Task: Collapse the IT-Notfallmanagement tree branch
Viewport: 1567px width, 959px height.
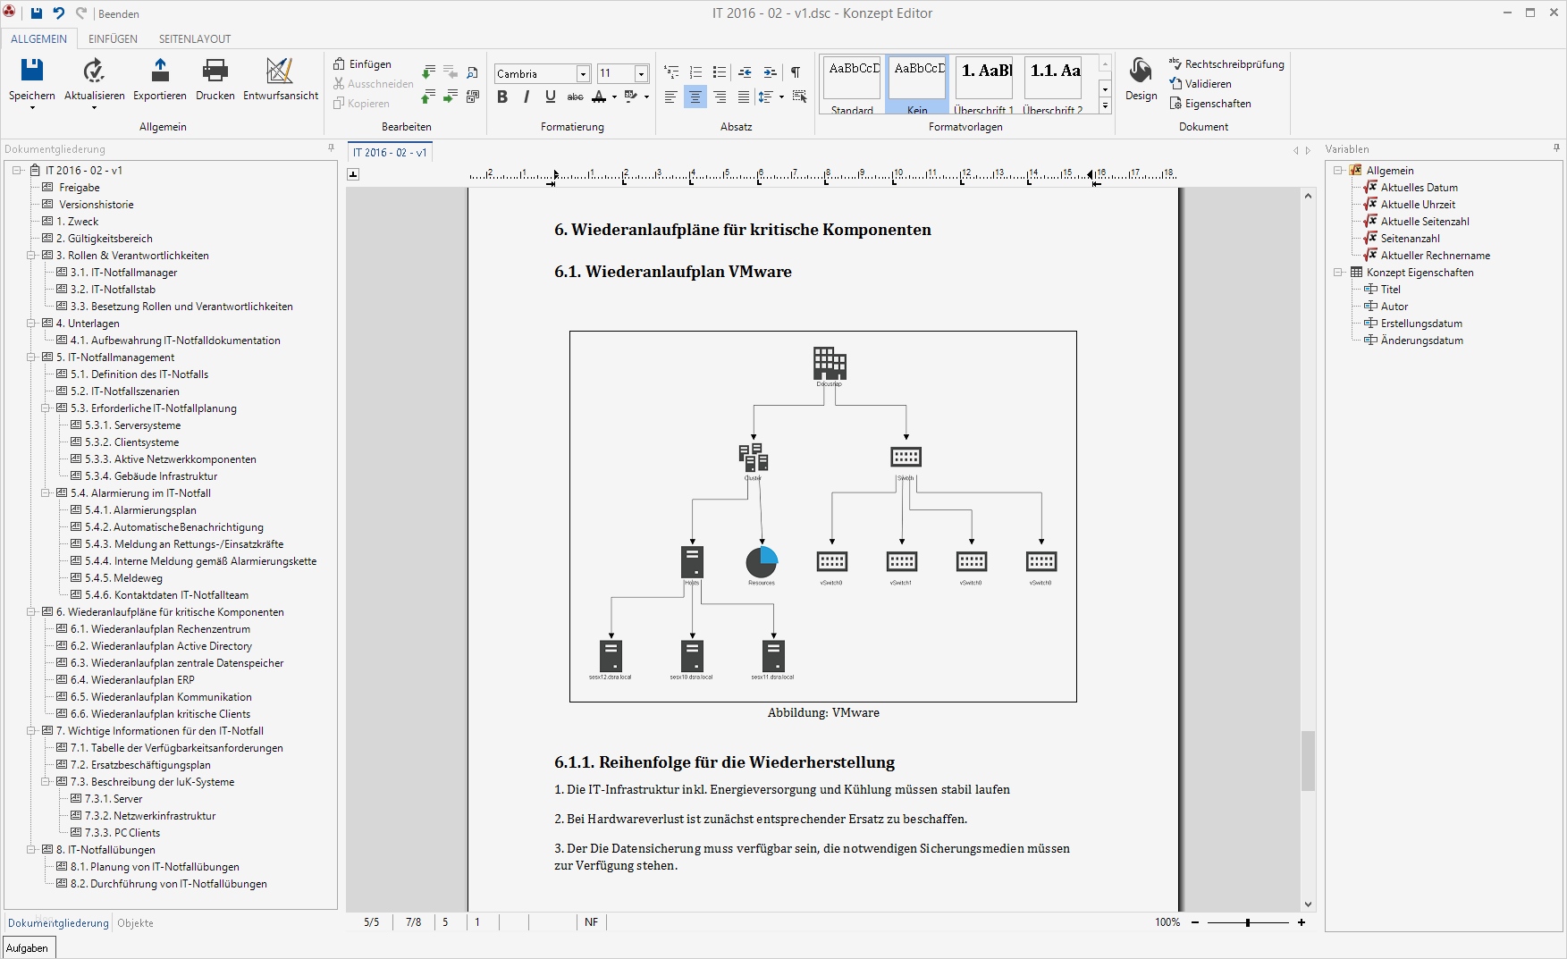Action: tap(32, 357)
